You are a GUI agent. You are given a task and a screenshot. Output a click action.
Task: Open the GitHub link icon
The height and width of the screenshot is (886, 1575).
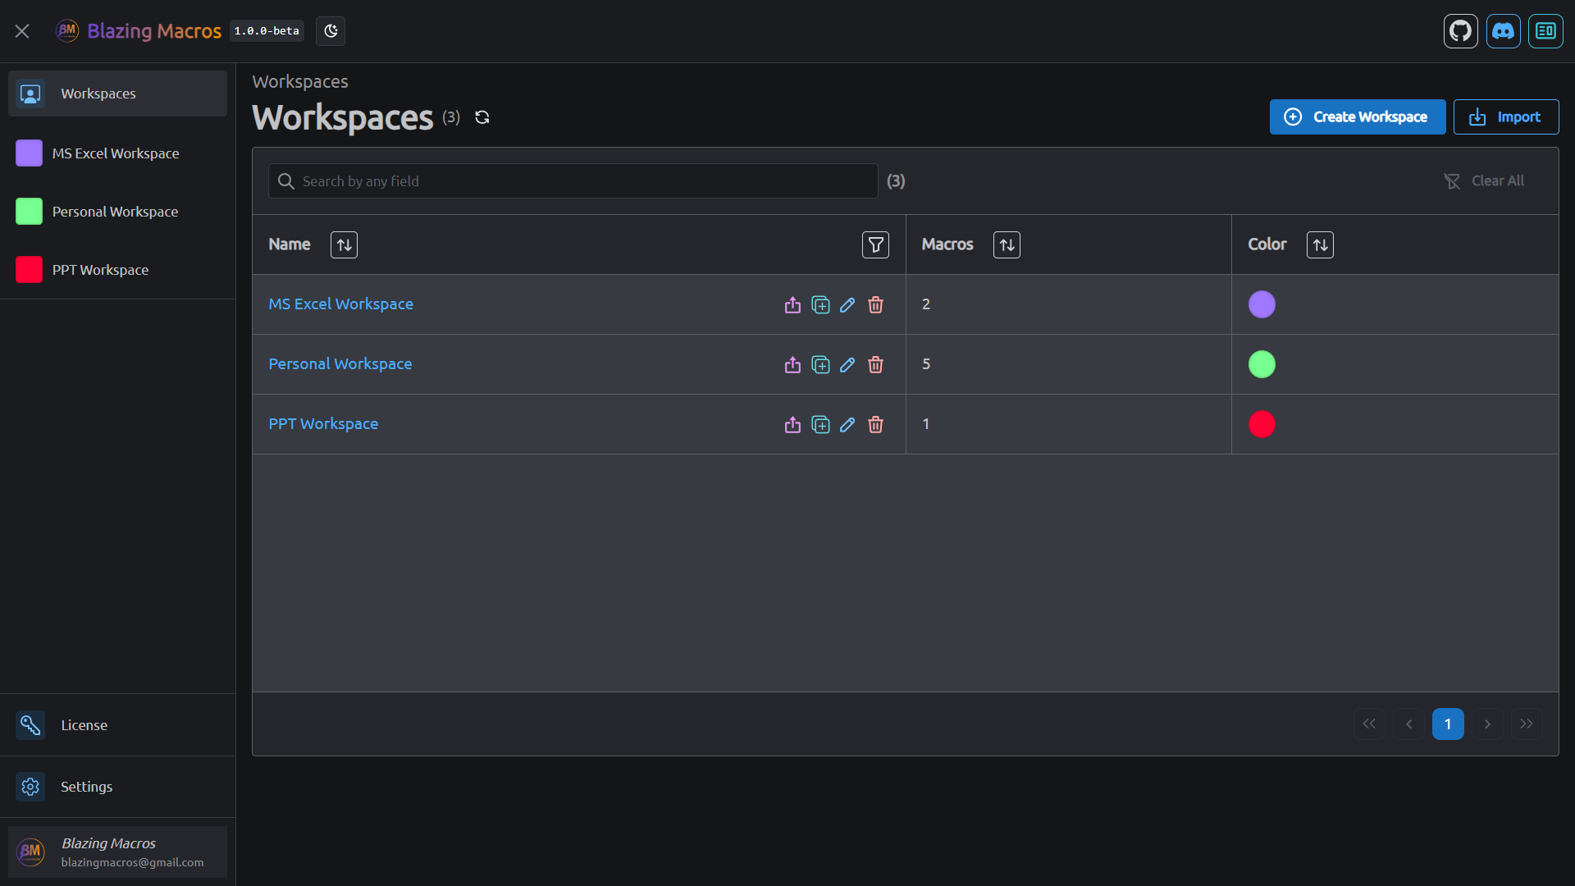coord(1460,31)
